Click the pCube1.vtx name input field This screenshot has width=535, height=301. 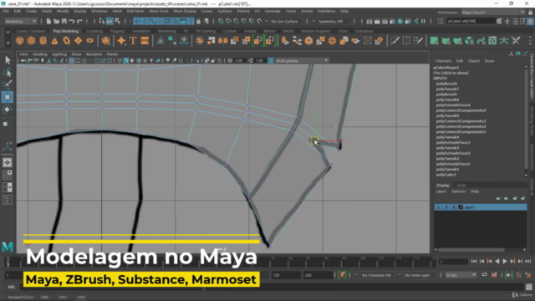click(471, 21)
